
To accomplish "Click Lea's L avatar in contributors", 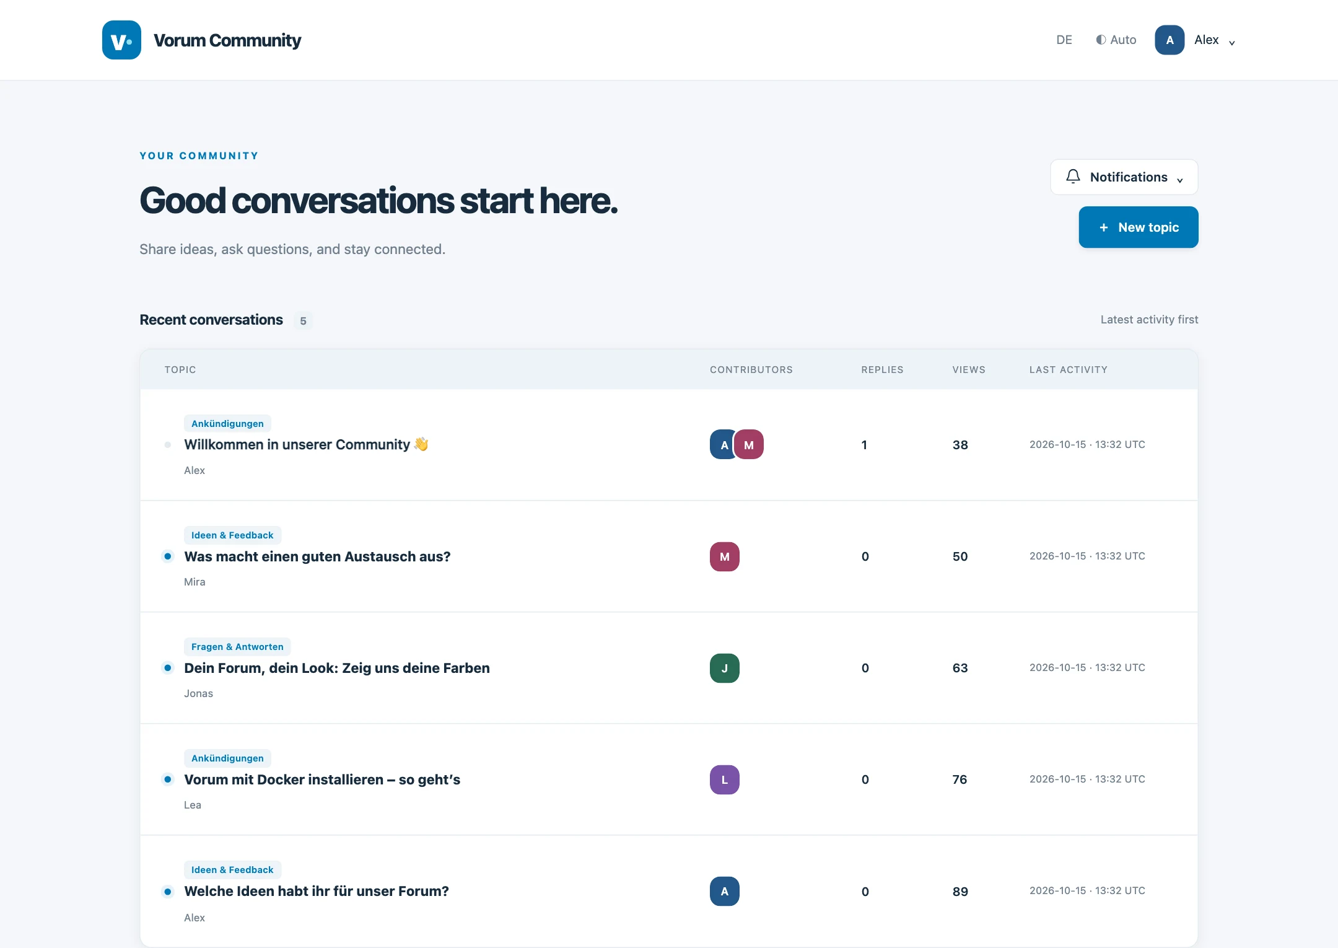I will 725,779.
